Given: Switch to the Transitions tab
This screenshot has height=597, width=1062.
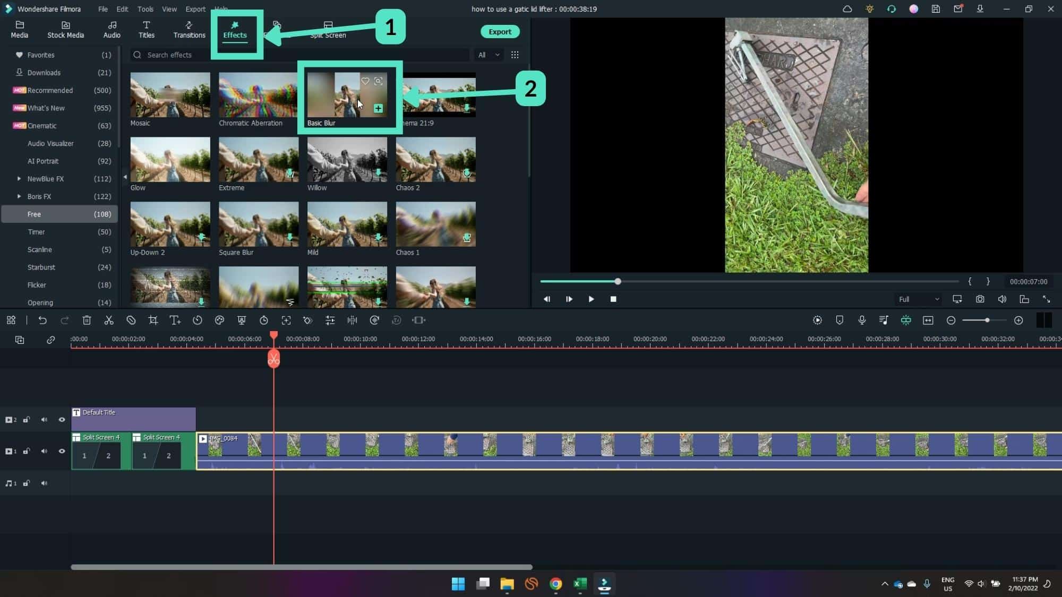Looking at the screenshot, I should (189, 30).
